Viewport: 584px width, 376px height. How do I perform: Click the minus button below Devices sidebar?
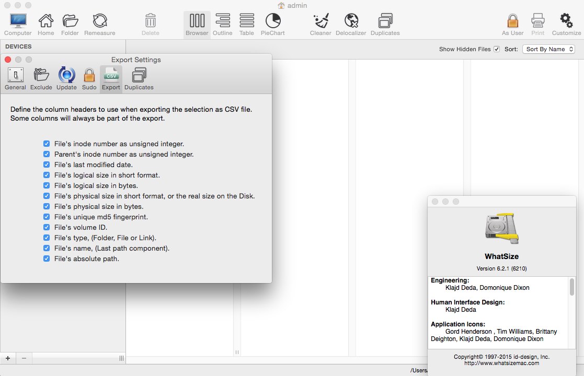pos(24,358)
